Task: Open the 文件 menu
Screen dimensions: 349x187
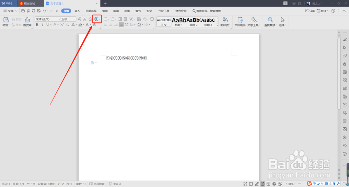Action: (x=10, y=11)
